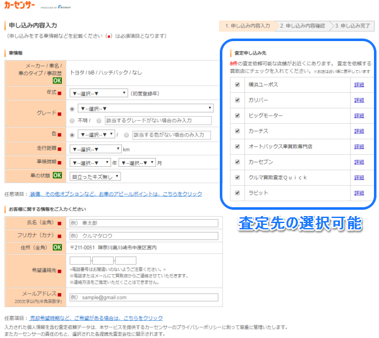Focus the メールアドレス input field

pyautogui.click(x=144, y=298)
